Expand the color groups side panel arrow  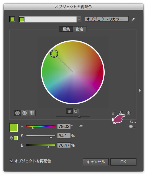click(x=140, y=90)
